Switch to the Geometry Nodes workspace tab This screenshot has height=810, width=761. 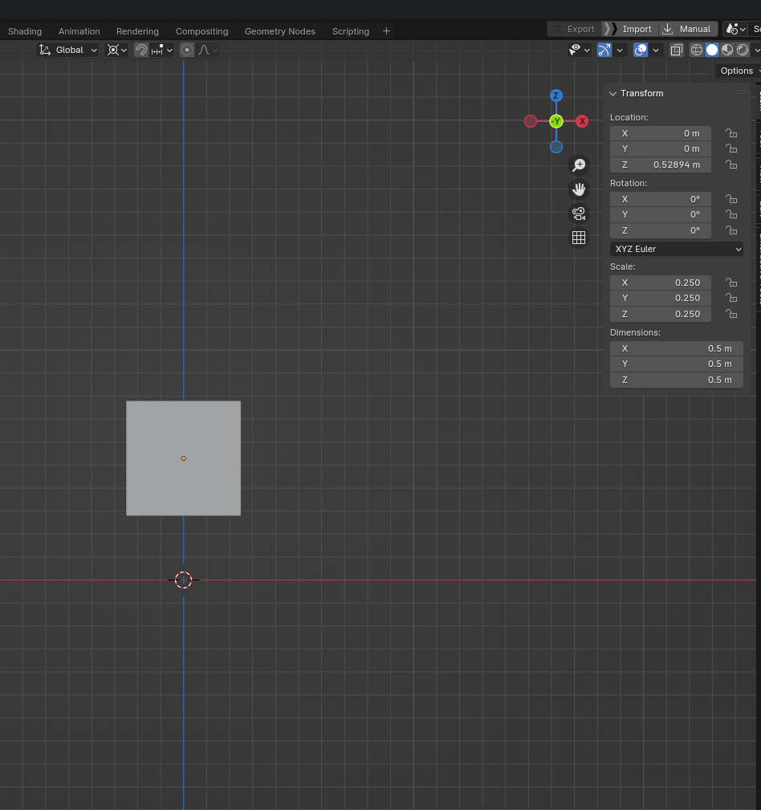(279, 31)
